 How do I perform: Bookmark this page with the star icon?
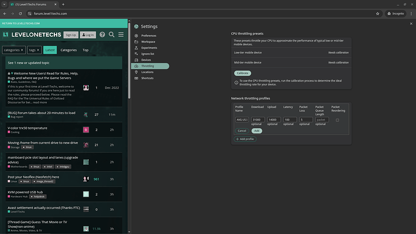378,13
